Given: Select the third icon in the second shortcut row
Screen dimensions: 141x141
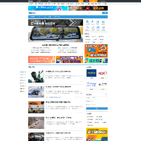Looking at the screenshot, I should tap(98, 27).
